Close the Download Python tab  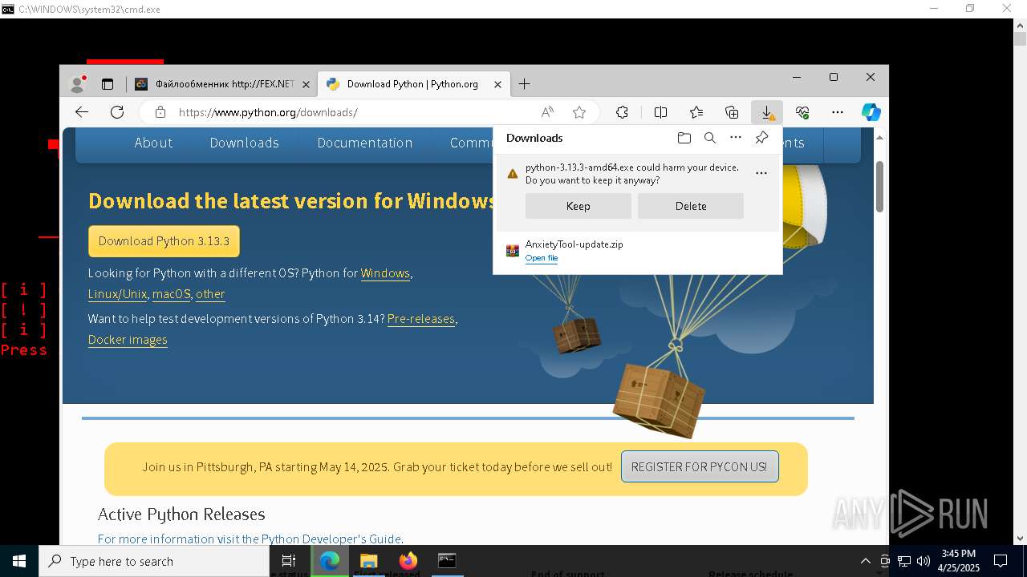[497, 84]
